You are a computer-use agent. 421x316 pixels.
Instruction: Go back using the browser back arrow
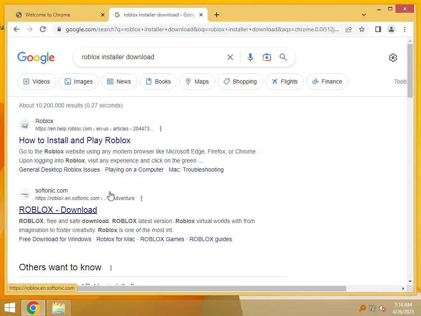click(16, 29)
